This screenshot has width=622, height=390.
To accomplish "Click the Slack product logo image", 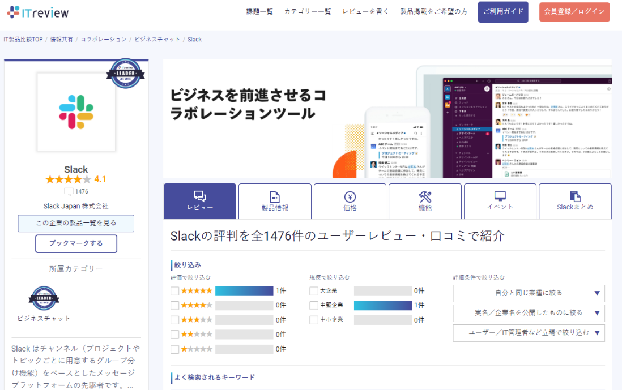I will click(76, 112).
